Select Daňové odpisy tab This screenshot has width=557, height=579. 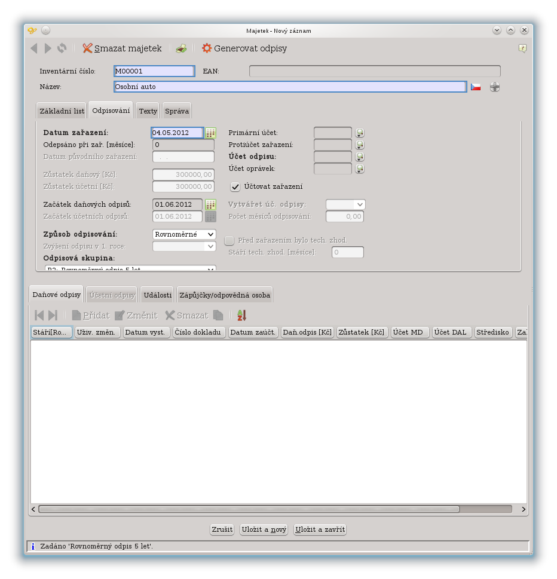click(x=56, y=295)
